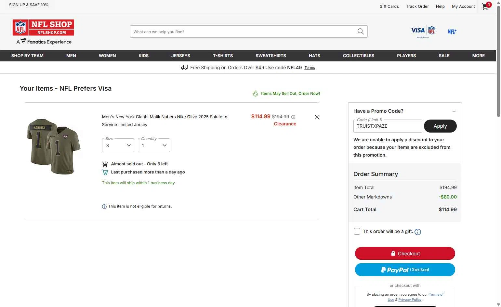
Task: Open the Quantity dropdown
Action: click(154, 145)
